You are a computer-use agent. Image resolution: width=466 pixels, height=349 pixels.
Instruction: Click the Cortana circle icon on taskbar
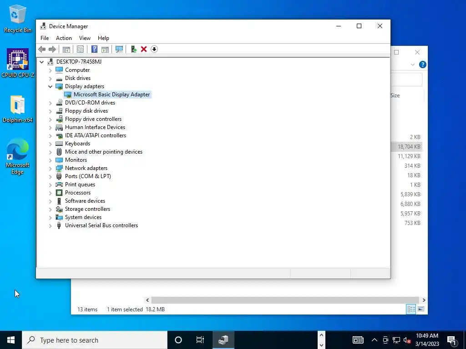pos(178,340)
